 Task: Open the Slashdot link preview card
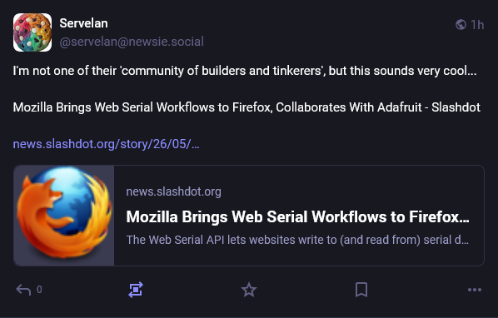(x=249, y=216)
